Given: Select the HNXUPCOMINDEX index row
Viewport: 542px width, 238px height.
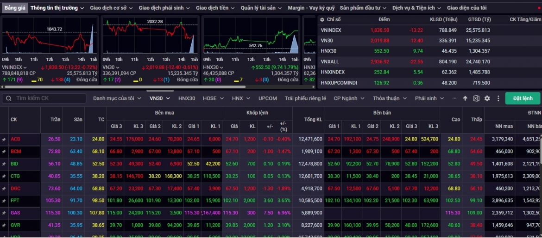Looking at the screenshot, I should 429,83.
